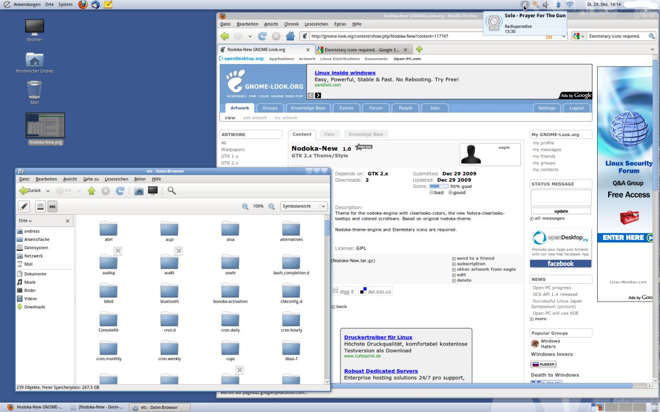This screenshot has width=660, height=412.
Task: Click the status message text box
Action: point(560,197)
